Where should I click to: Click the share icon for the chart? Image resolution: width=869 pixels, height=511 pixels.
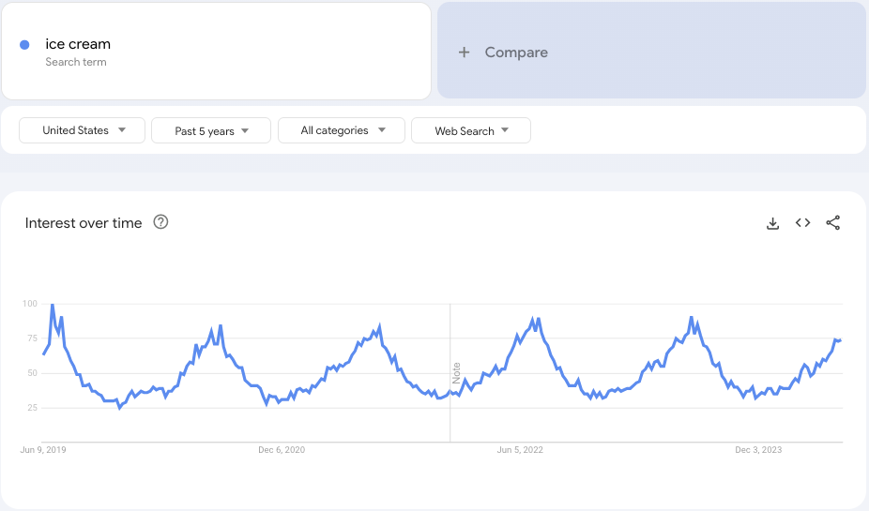click(x=832, y=223)
